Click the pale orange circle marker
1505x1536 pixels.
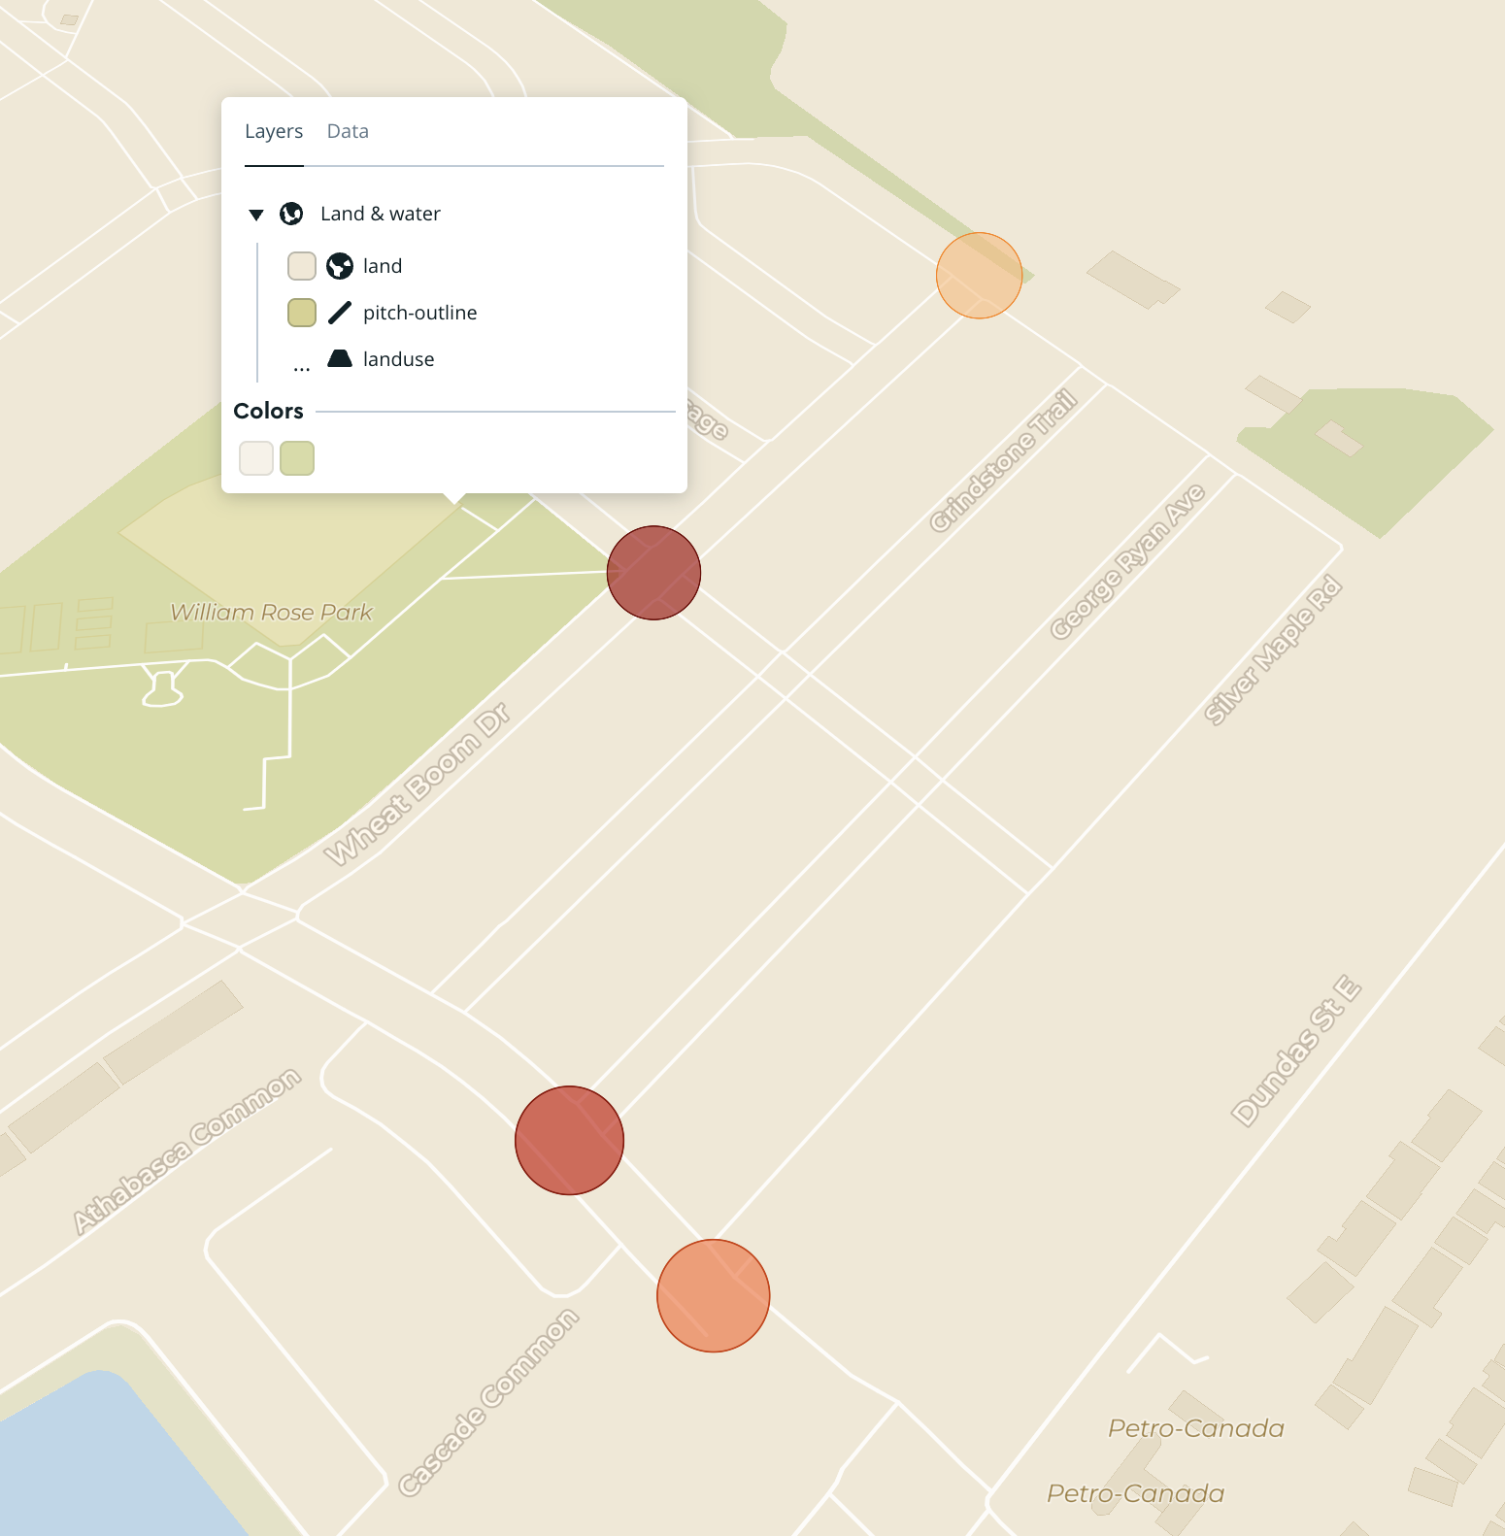tap(979, 276)
